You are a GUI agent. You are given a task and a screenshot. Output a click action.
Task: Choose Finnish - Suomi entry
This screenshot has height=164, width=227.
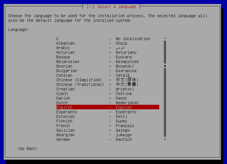tap(108, 121)
